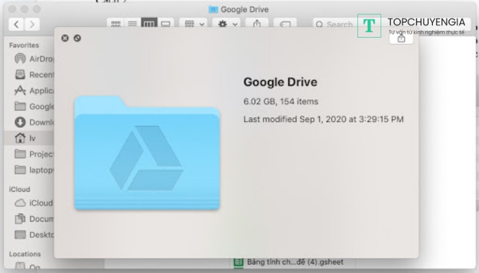This screenshot has width=479, height=273.
Task: Switch to column view
Action: click(148, 24)
